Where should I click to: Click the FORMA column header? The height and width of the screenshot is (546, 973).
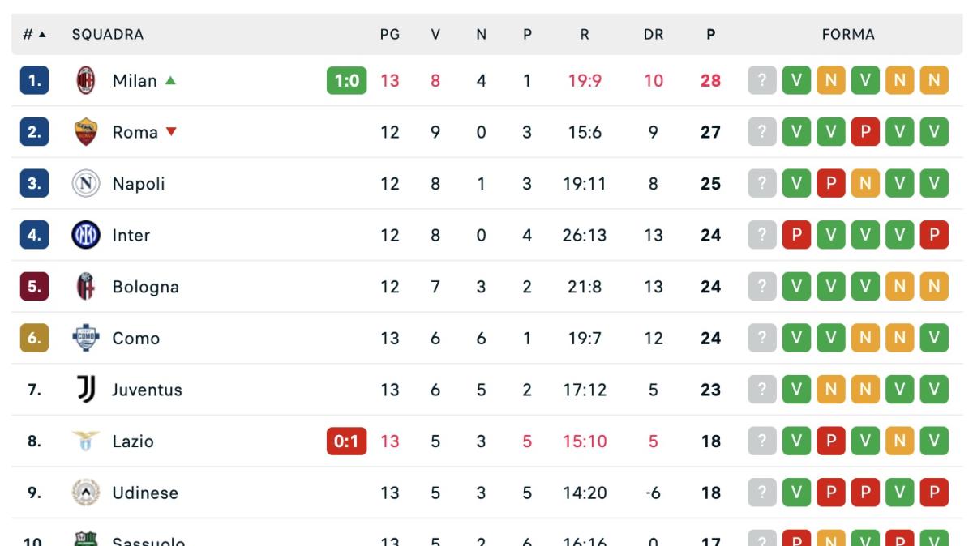[848, 35]
